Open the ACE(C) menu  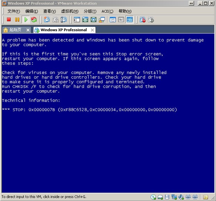point(107,11)
